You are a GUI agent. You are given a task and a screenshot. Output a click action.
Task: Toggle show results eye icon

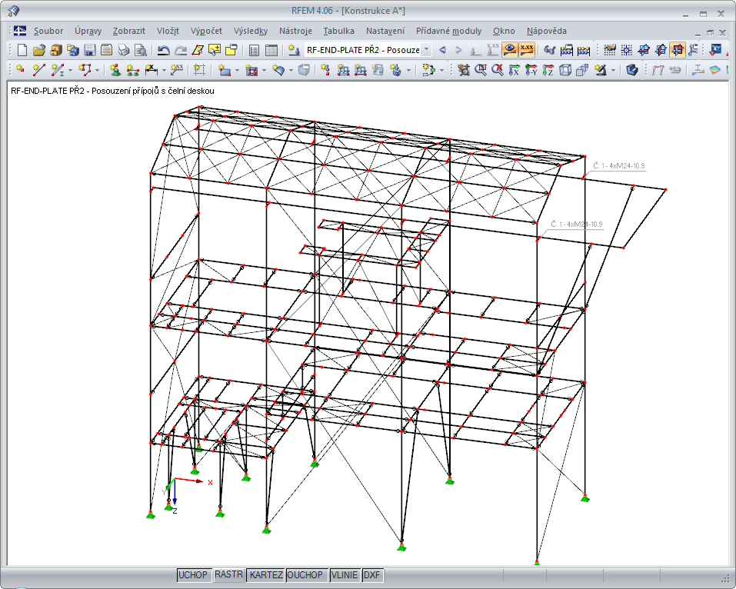(x=509, y=49)
